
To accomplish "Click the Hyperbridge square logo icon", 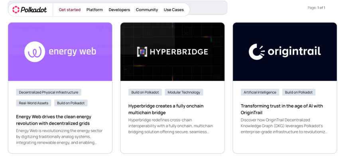I will pos(142,52).
